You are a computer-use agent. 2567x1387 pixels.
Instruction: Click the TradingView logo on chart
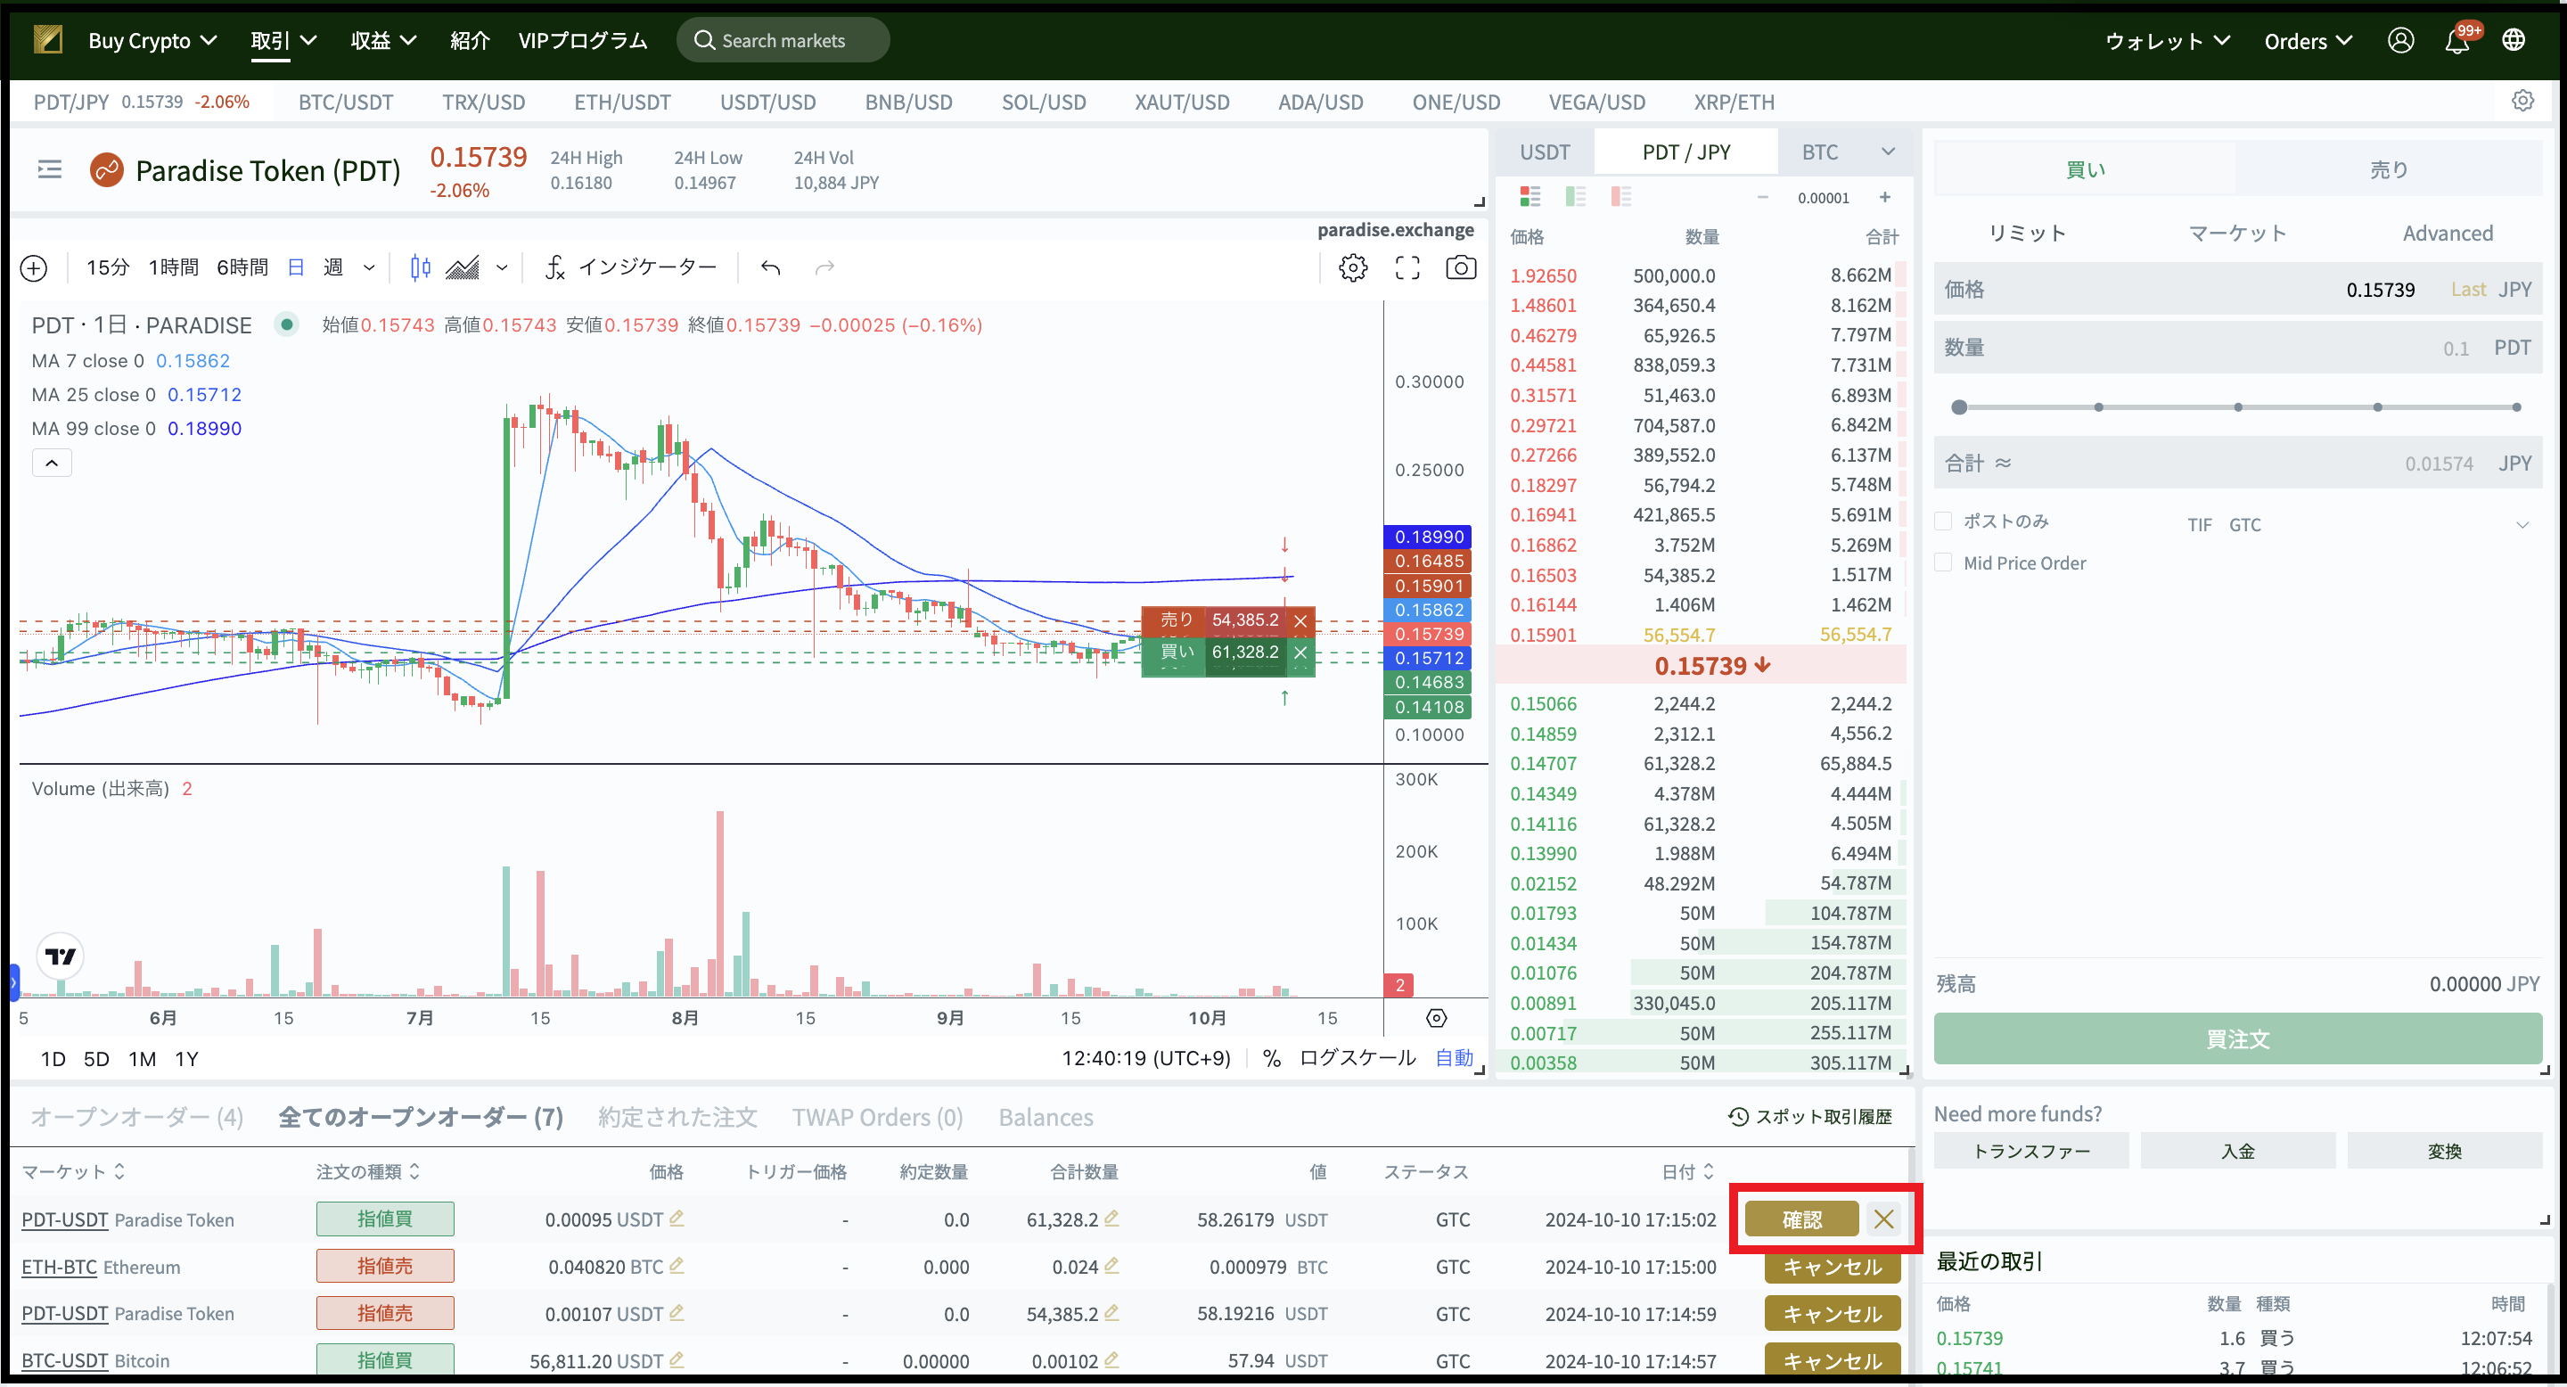coord(60,956)
